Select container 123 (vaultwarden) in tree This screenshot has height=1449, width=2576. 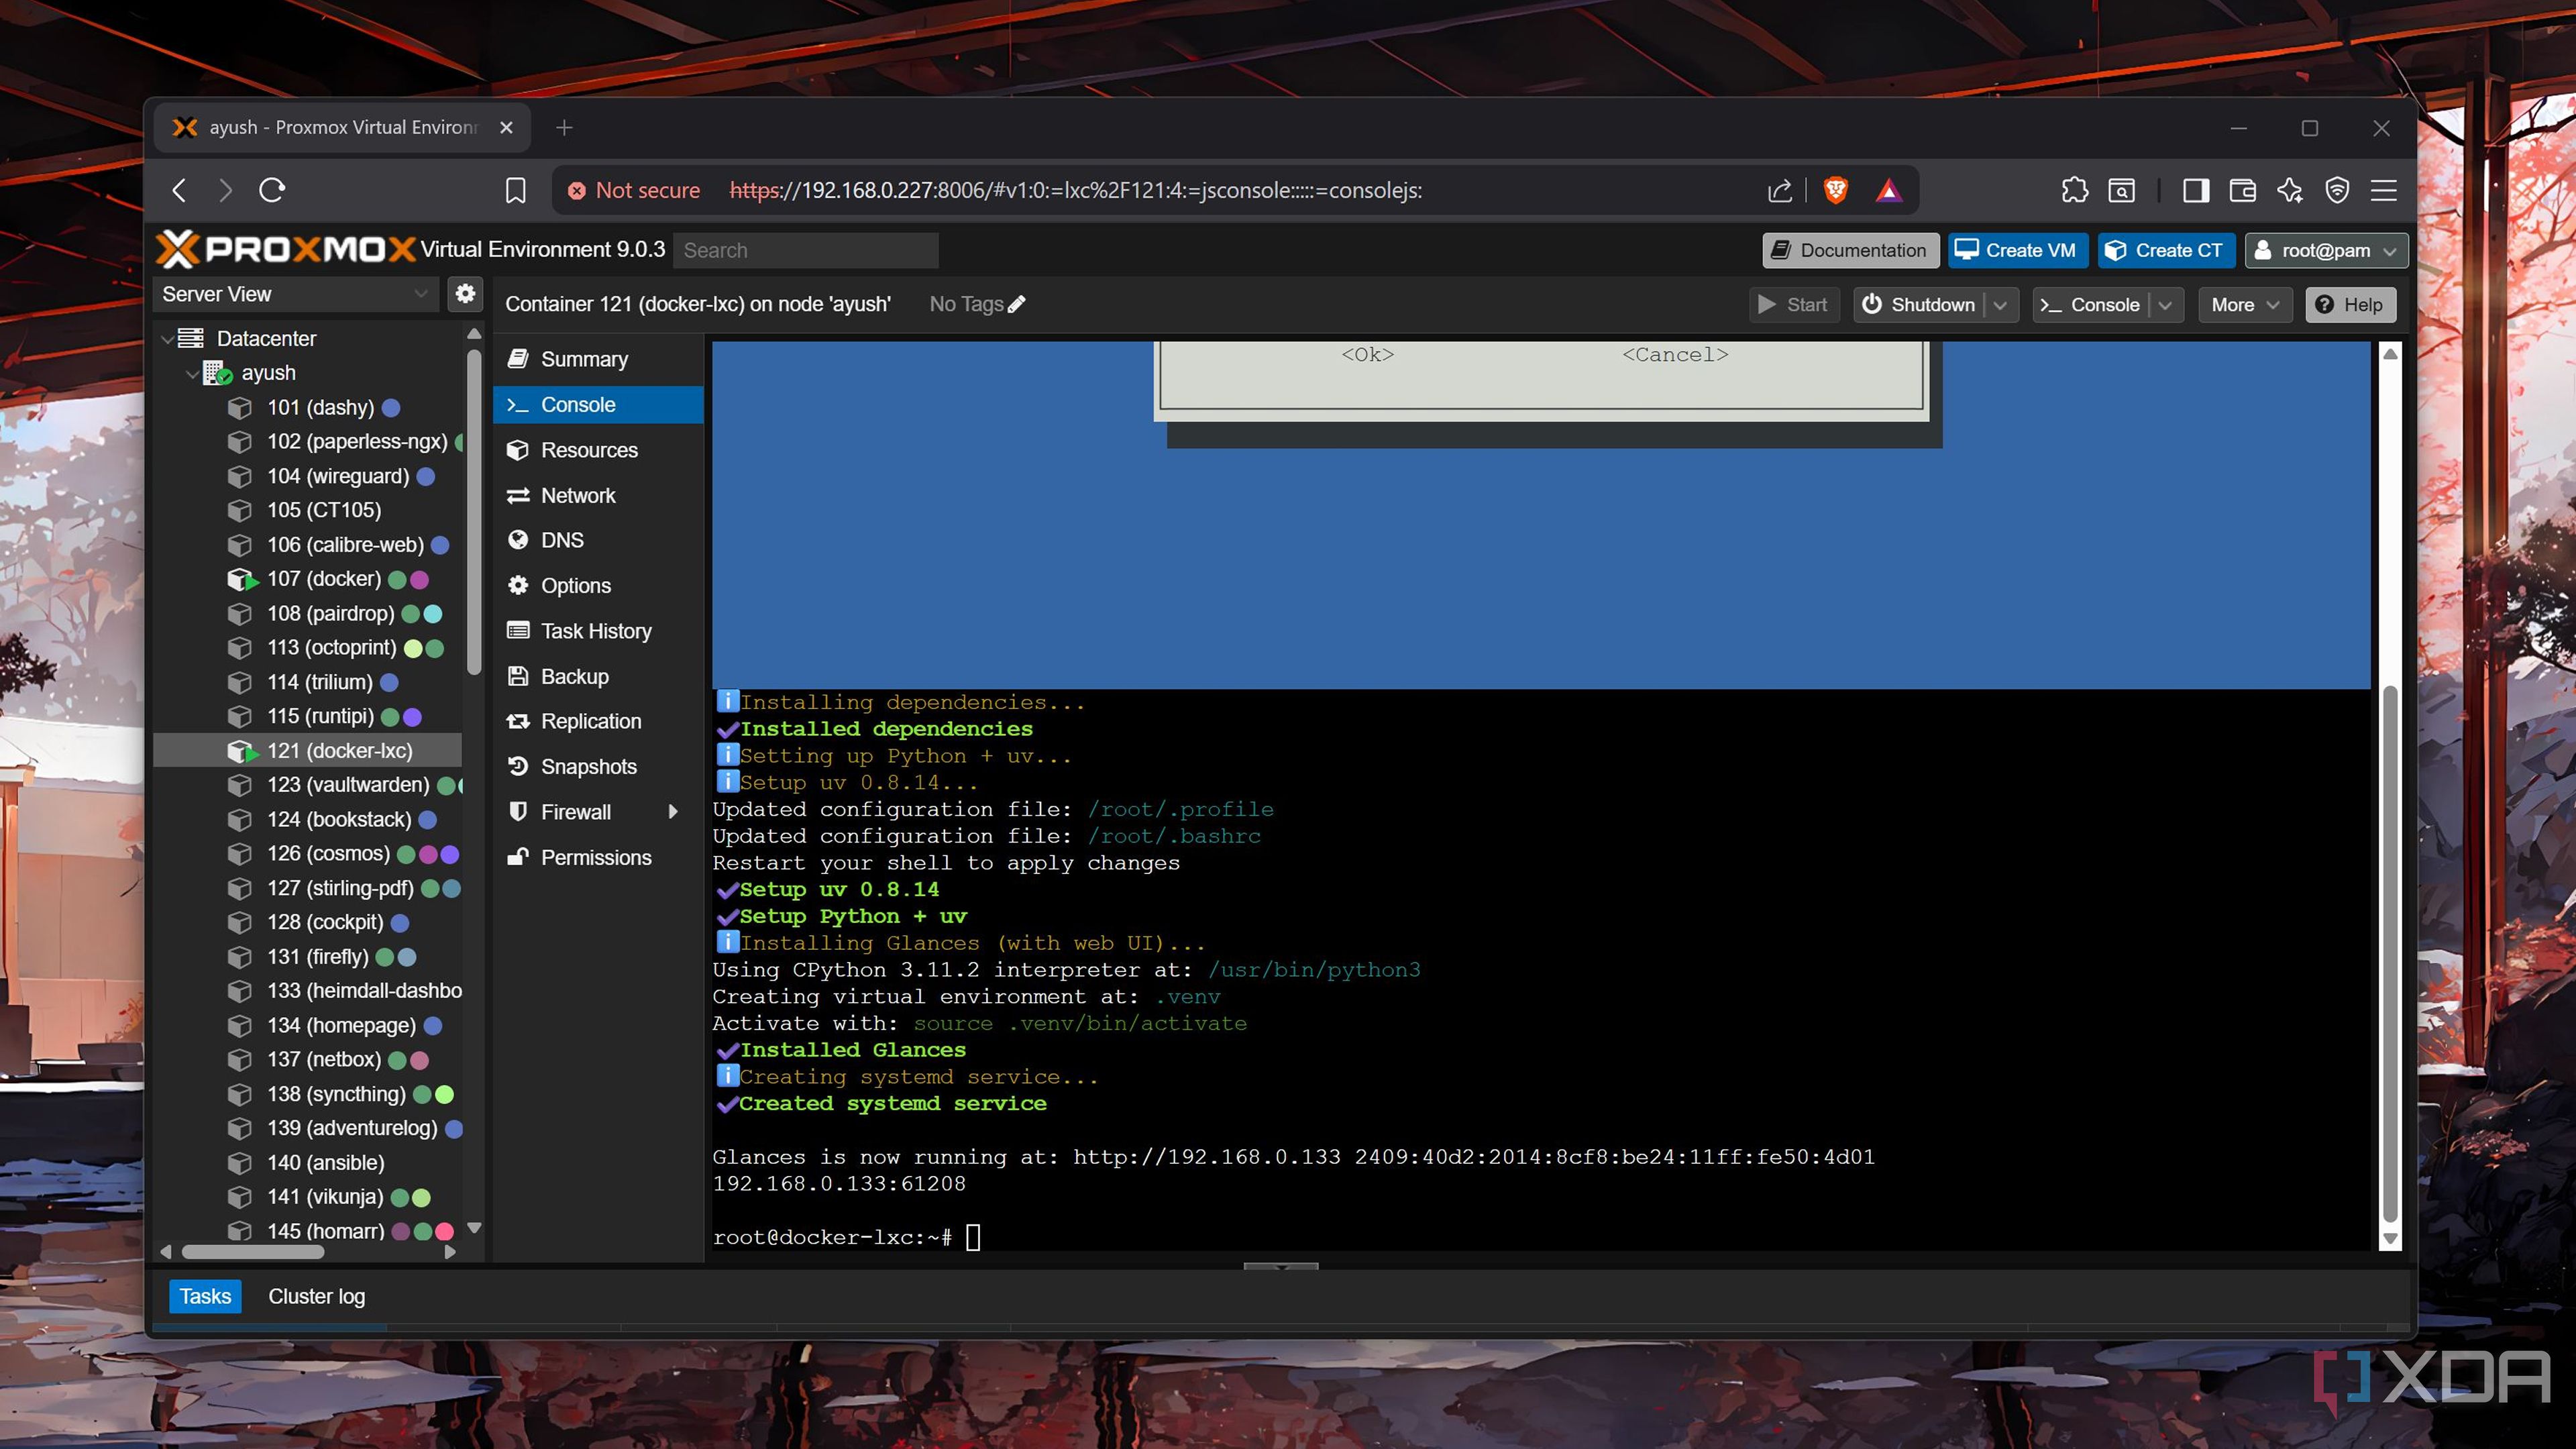[308, 785]
